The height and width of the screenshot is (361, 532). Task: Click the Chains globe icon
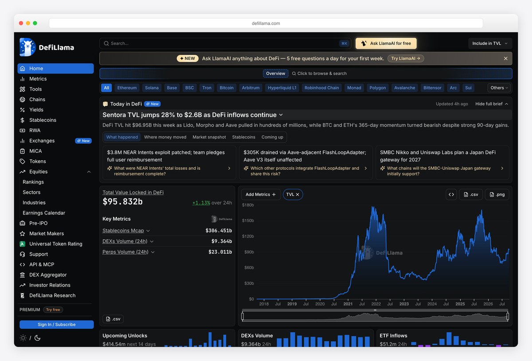point(23,100)
